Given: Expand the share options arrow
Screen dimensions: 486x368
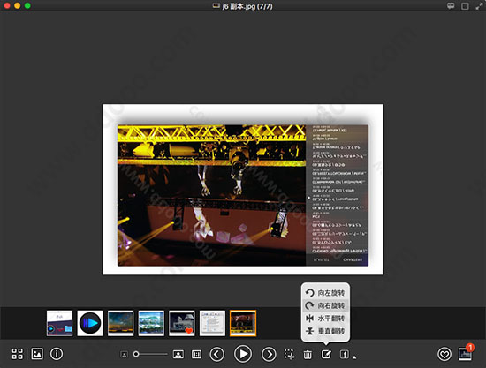Looking at the screenshot, I should tap(354, 357).
